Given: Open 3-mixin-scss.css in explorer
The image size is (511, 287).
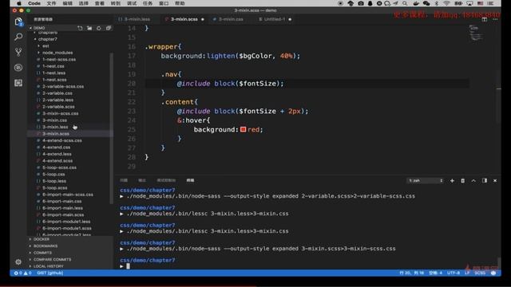Looking at the screenshot, I should (x=61, y=113).
